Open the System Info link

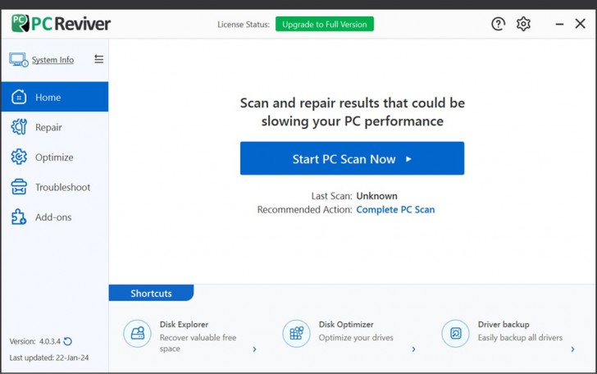pos(52,60)
